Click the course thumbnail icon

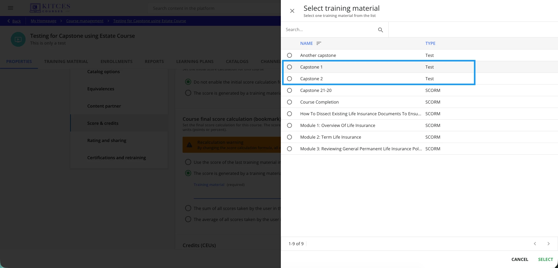pos(18,39)
